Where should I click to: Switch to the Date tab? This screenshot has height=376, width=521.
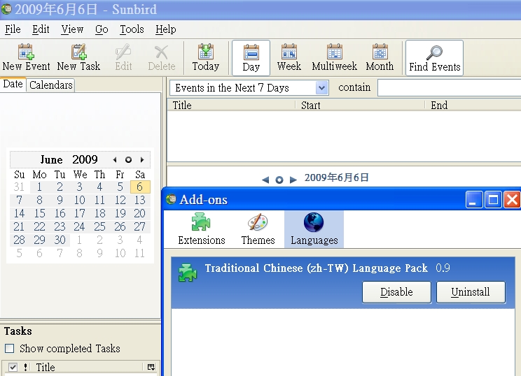[13, 84]
